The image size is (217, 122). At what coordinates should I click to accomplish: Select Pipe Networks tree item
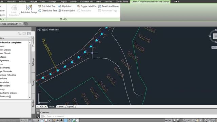(6, 71)
